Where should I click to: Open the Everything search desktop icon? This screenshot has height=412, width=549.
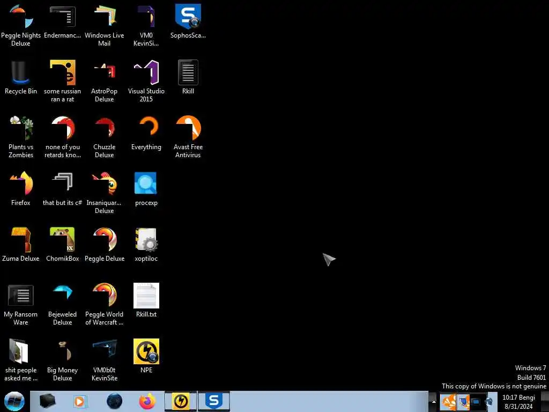pyautogui.click(x=146, y=134)
